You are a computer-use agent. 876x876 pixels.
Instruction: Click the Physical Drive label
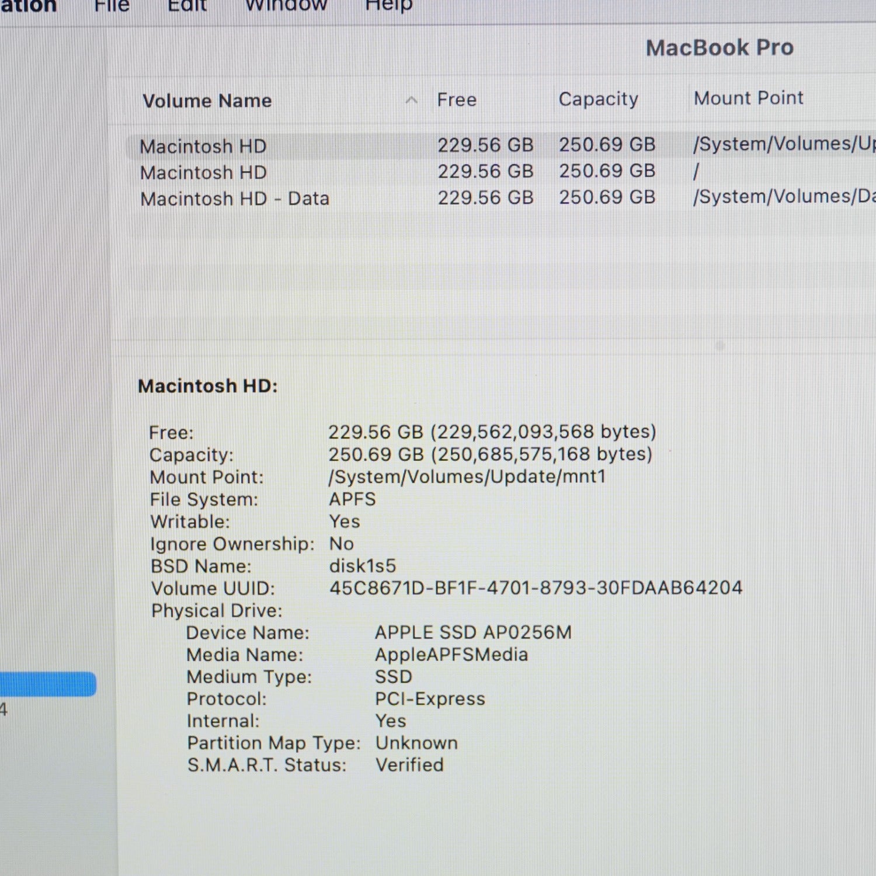[217, 611]
